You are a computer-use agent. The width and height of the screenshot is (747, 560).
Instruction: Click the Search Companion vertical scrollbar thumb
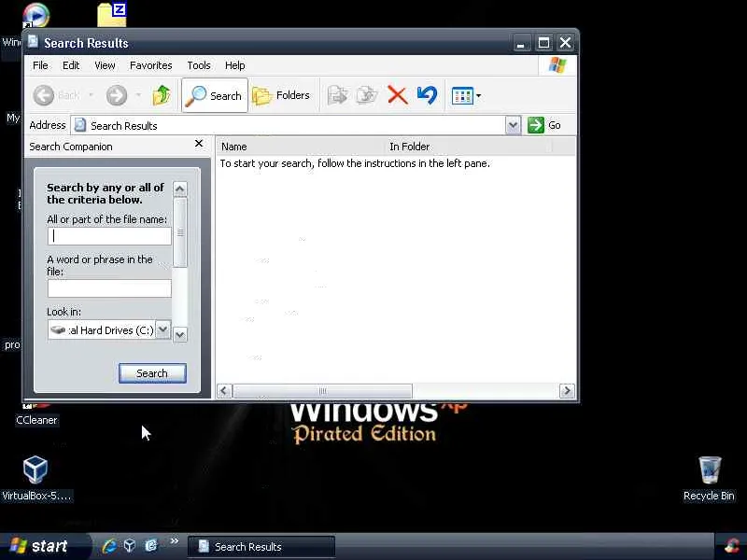180,232
